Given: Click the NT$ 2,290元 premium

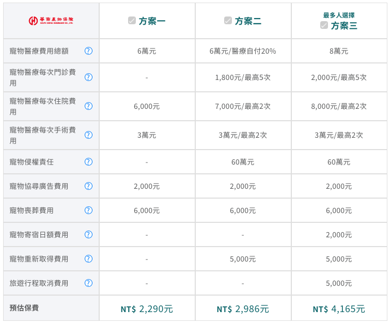Looking at the screenshot, I should coord(147,309).
